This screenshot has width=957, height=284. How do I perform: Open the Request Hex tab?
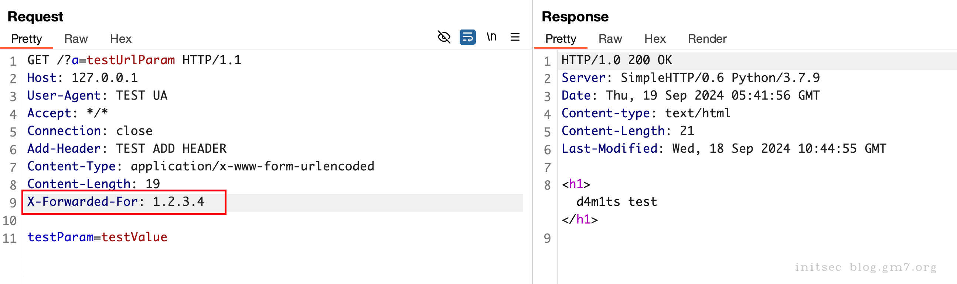(x=121, y=39)
